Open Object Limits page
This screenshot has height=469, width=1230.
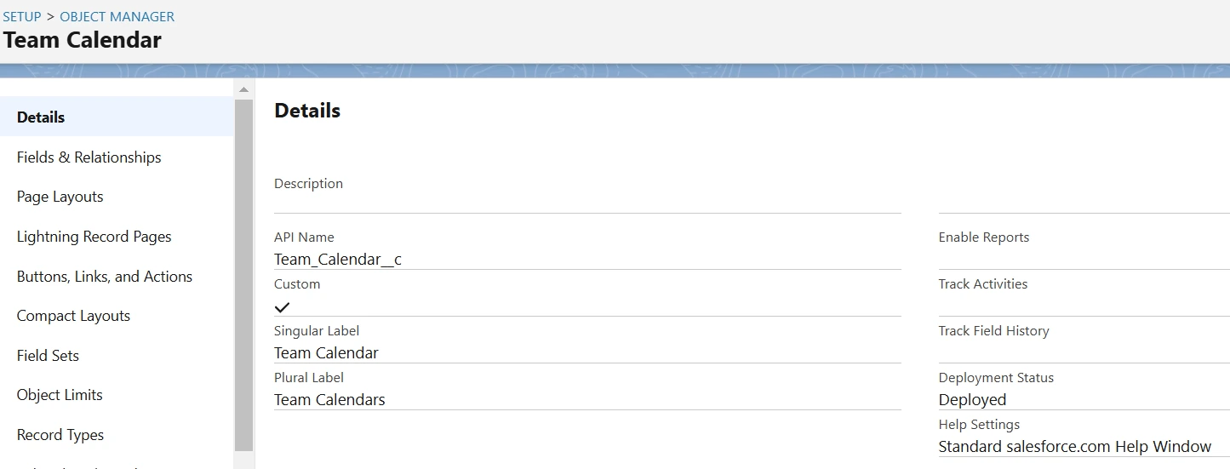click(60, 395)
